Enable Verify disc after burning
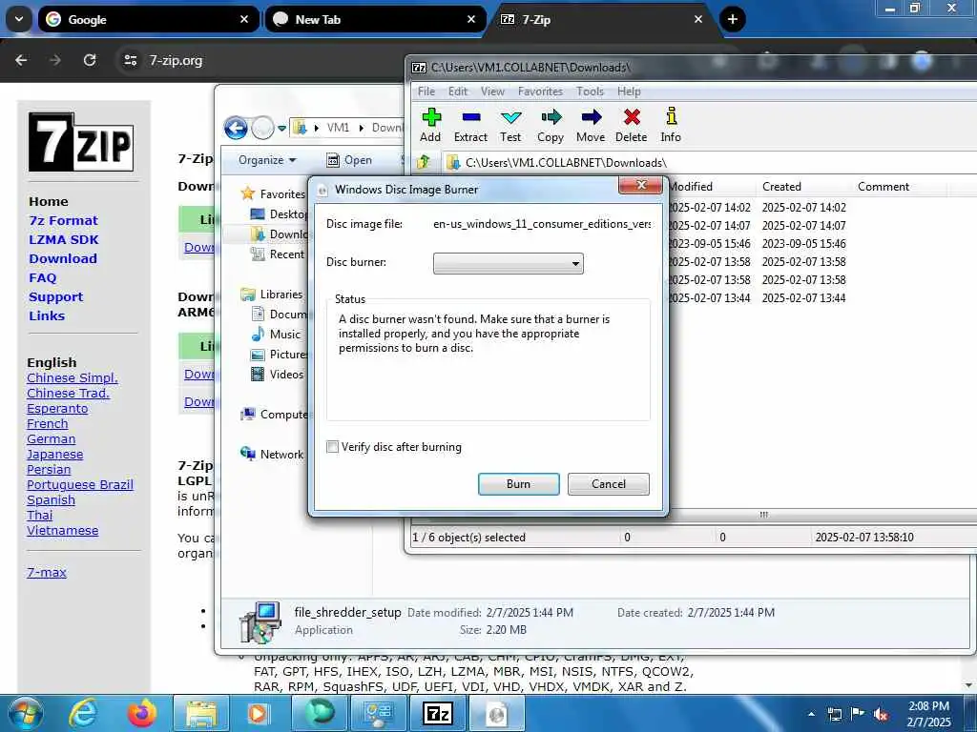 (x=333, y=447)
